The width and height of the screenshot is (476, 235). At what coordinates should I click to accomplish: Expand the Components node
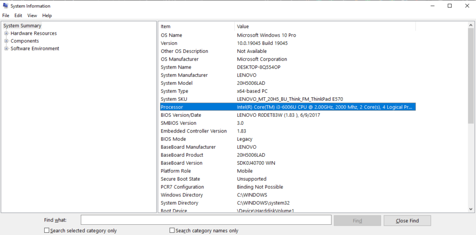[7, 41]
